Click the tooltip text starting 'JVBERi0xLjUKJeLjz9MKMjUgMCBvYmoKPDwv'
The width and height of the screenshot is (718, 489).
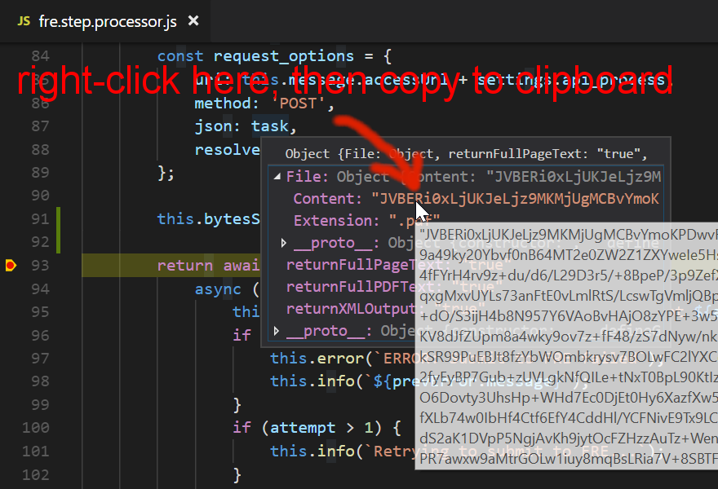tap(568, 235)
